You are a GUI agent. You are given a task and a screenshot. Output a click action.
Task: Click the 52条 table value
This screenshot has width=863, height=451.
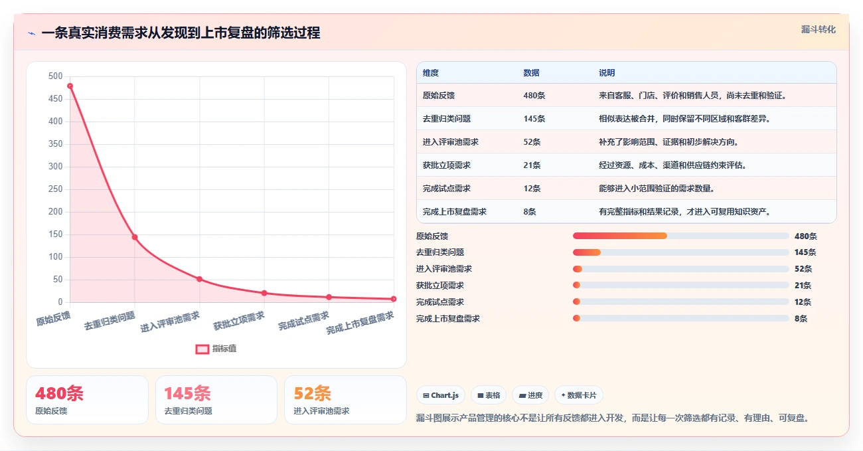click(x=532, y=142)
